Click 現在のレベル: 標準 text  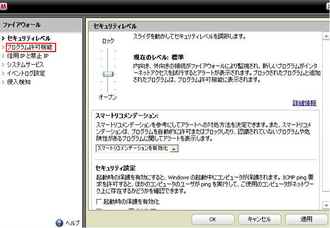click(x=159, y=57)
